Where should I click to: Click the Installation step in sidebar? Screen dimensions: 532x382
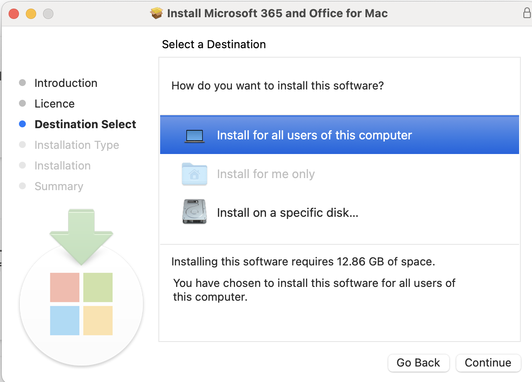(x=62, y=166)
